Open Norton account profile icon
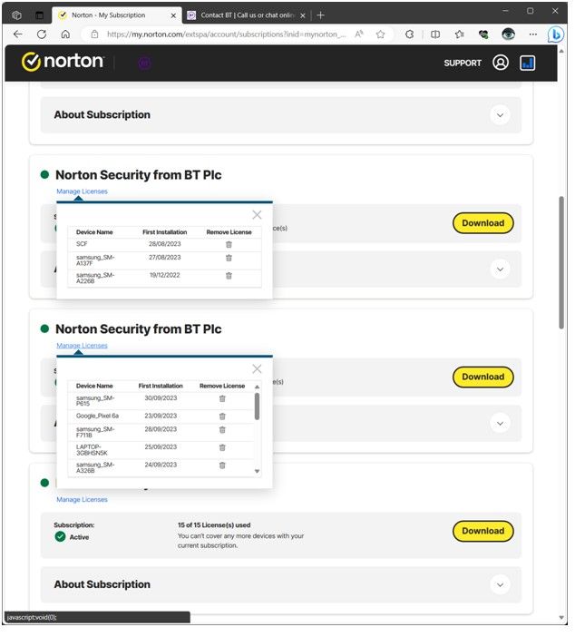Screen dimensions: 575x637 pyautogui.click(x=501, y=63)
